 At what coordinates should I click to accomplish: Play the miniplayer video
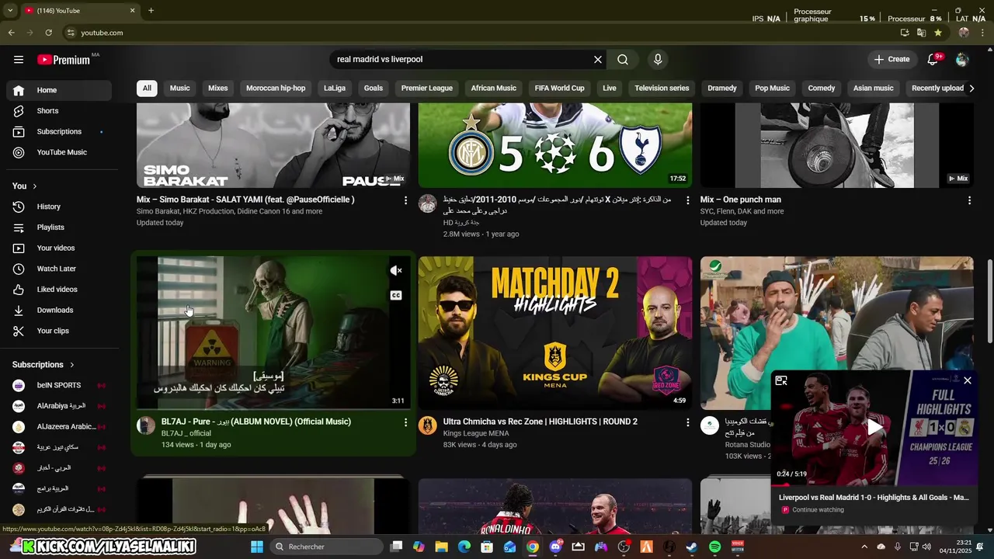tap(874, 427)
